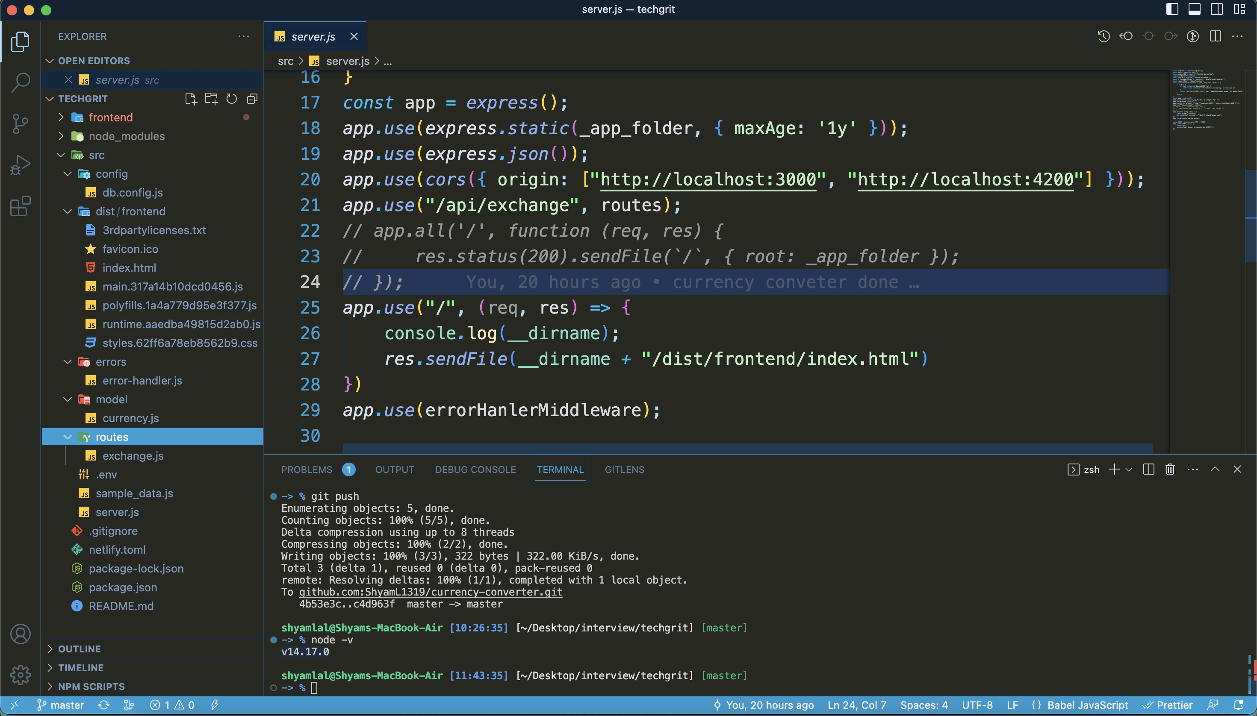Select the TERMINAL tab in panel
This screenshot has width=1257, height=716.
[x=560, y=469]
